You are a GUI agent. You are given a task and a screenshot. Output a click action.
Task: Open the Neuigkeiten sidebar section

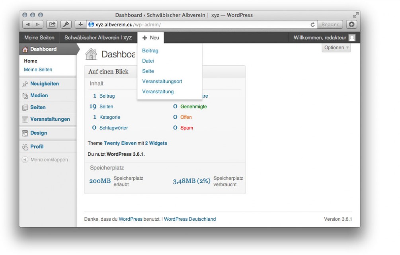pyautogui.click(x=45, y=83)
